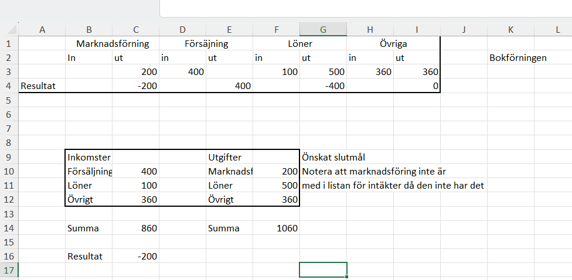Select row 14 header
572x280 pixels.
coord(9,228)
